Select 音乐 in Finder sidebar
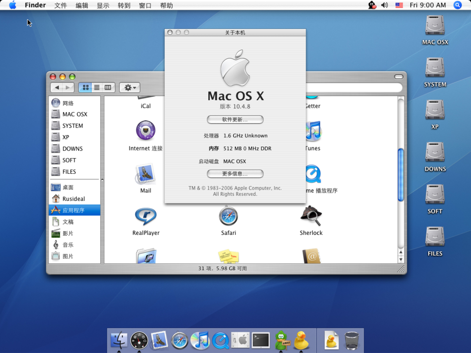 pyautogui.click(x=74, y=245)
